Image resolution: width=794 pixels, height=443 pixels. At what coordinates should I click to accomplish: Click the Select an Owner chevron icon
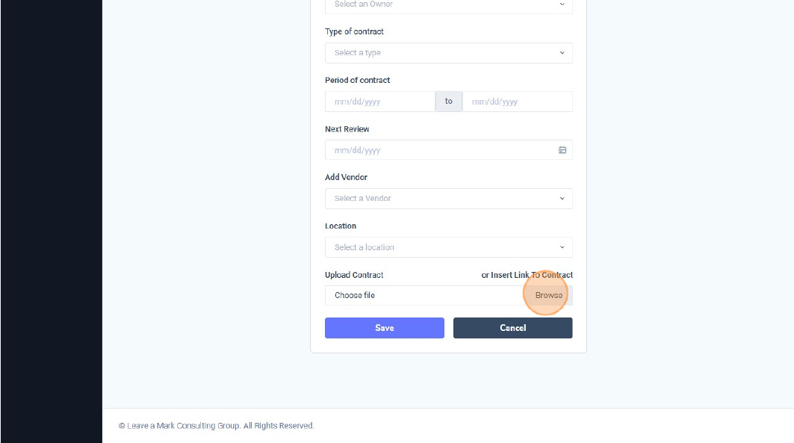pyautogui.click(x=562, y=4)
